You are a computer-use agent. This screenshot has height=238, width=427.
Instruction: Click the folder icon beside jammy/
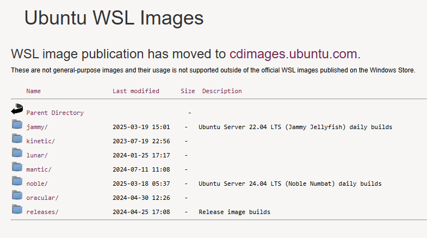pyautogui.click(x=17, y=125)
